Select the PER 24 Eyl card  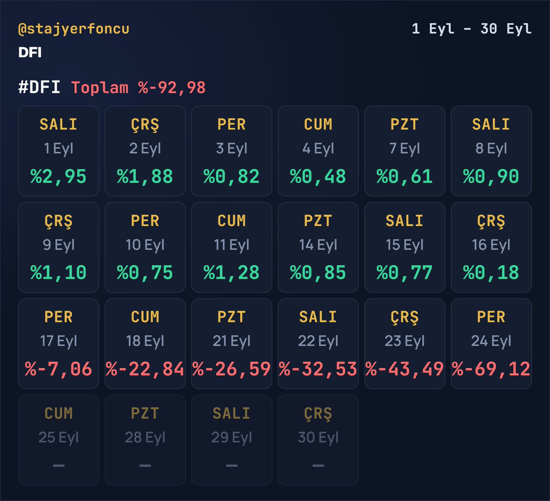pos(491,344)
